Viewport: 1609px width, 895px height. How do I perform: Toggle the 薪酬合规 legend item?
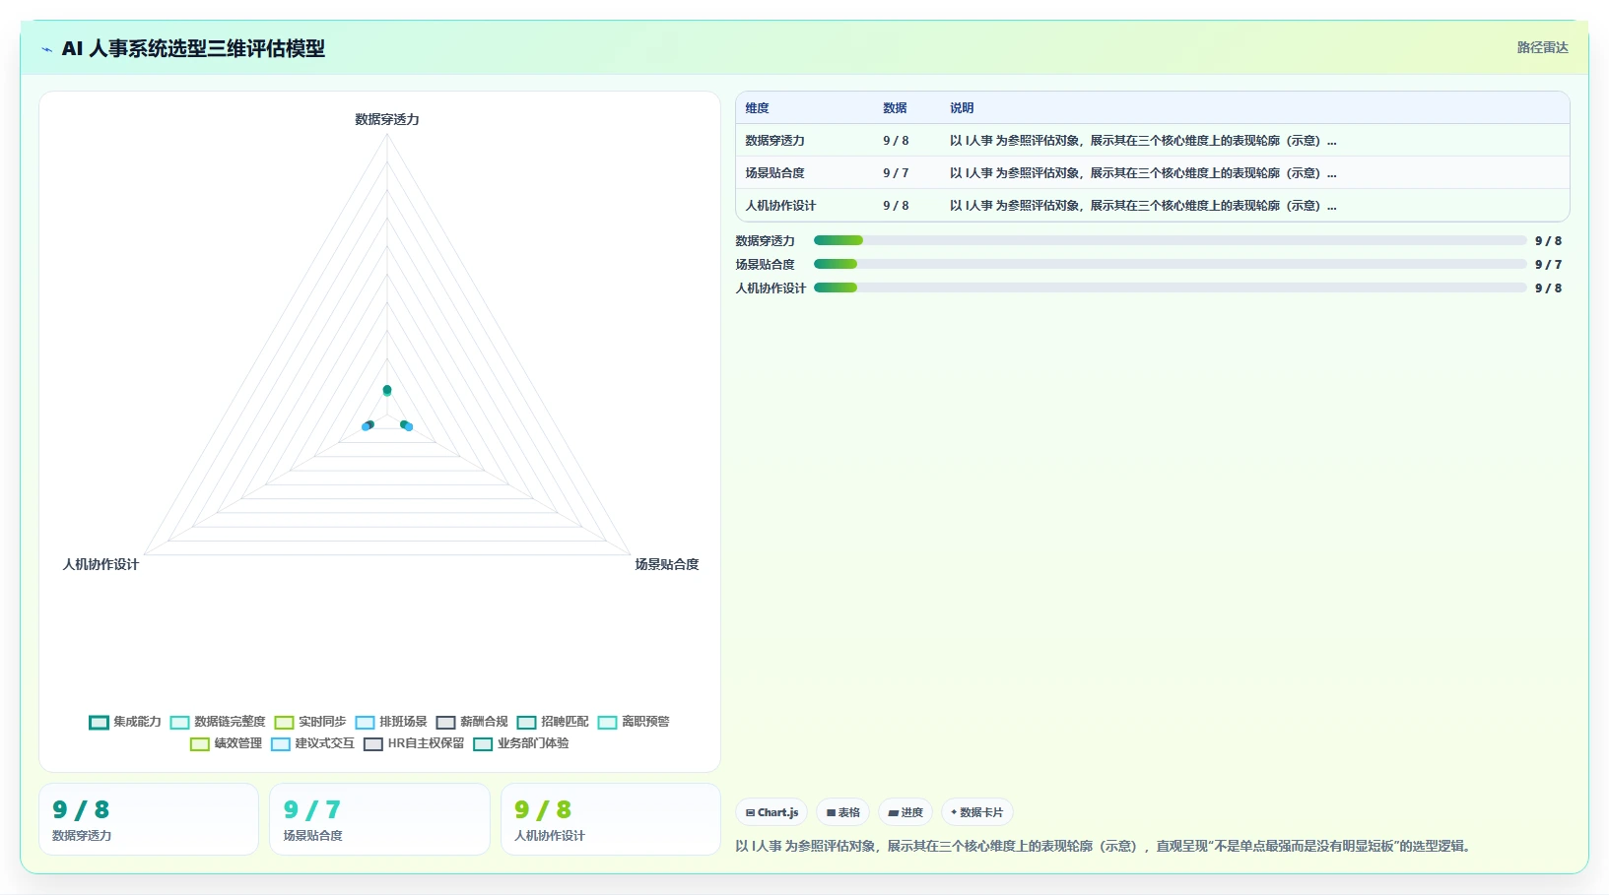(x=472, y=722)
